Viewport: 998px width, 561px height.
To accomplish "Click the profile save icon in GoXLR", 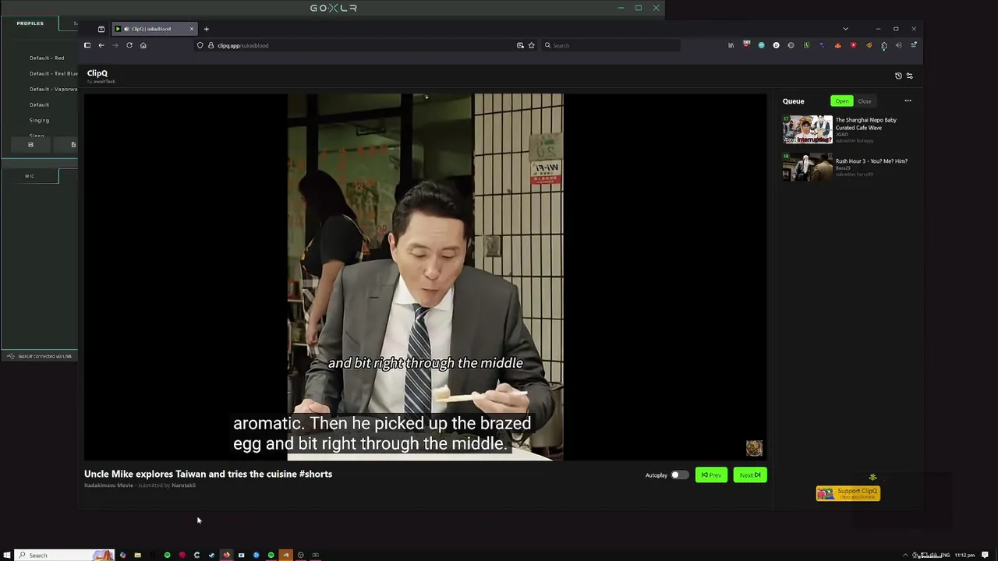I will pyautogui.click(x=31, y=144).
